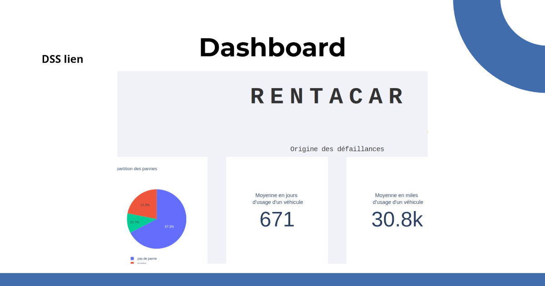The height and width of the screenshot is (286, 545).
Task: Click the 21.9% label in pie
Action: click(145, 205)
